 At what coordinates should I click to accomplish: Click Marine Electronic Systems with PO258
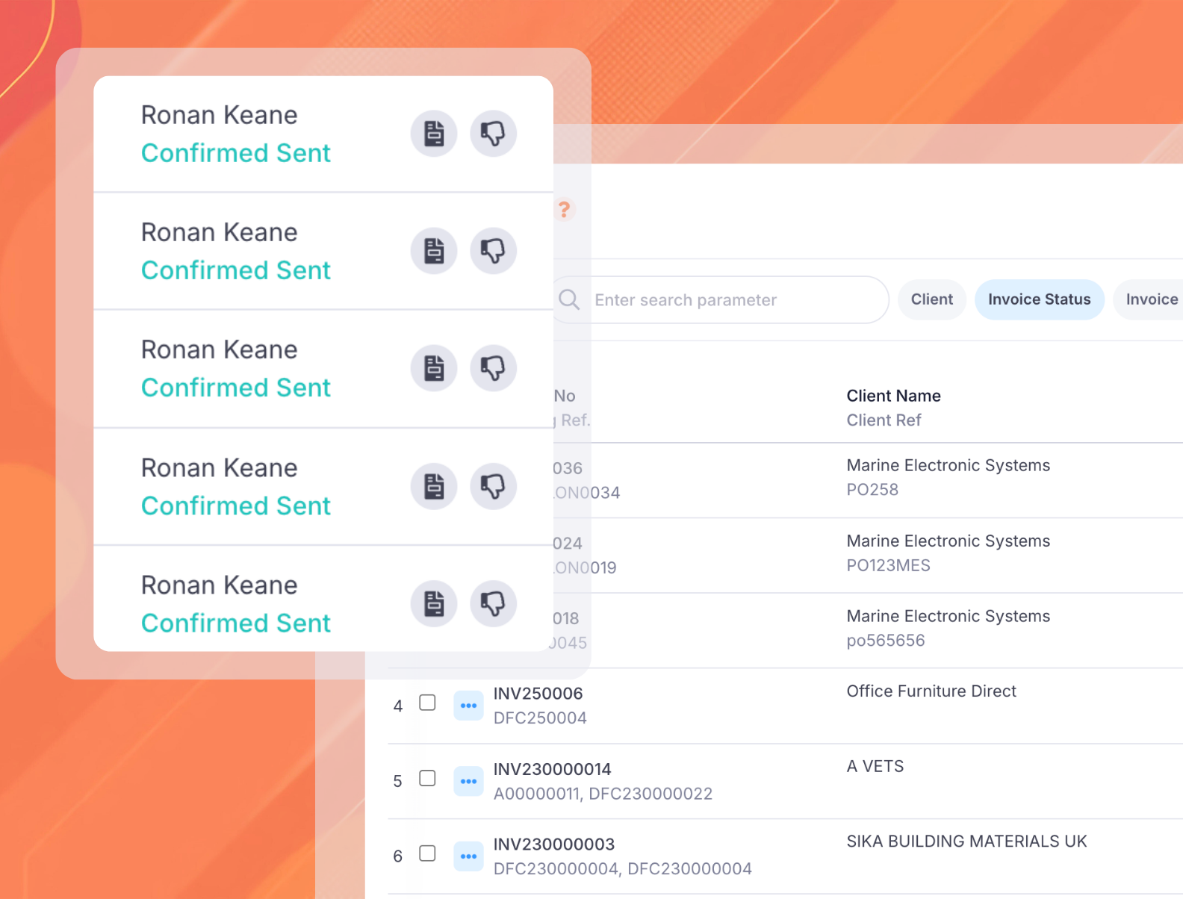pos(948,465)
